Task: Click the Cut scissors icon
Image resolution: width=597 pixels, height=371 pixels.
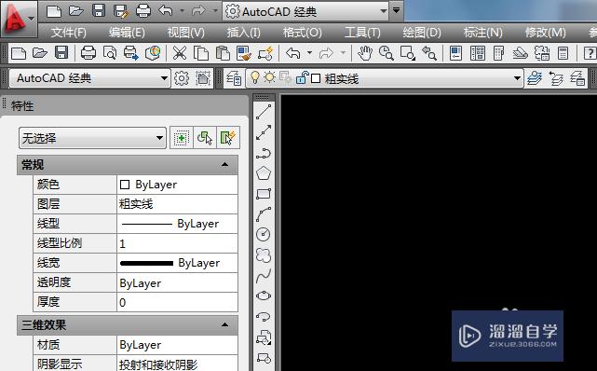Action: pos(180,53)
